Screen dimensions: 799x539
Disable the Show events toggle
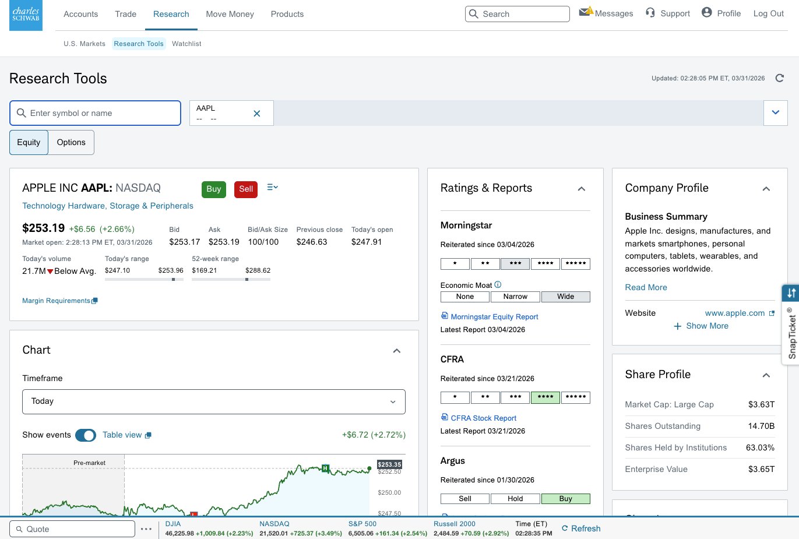point(86,435)
